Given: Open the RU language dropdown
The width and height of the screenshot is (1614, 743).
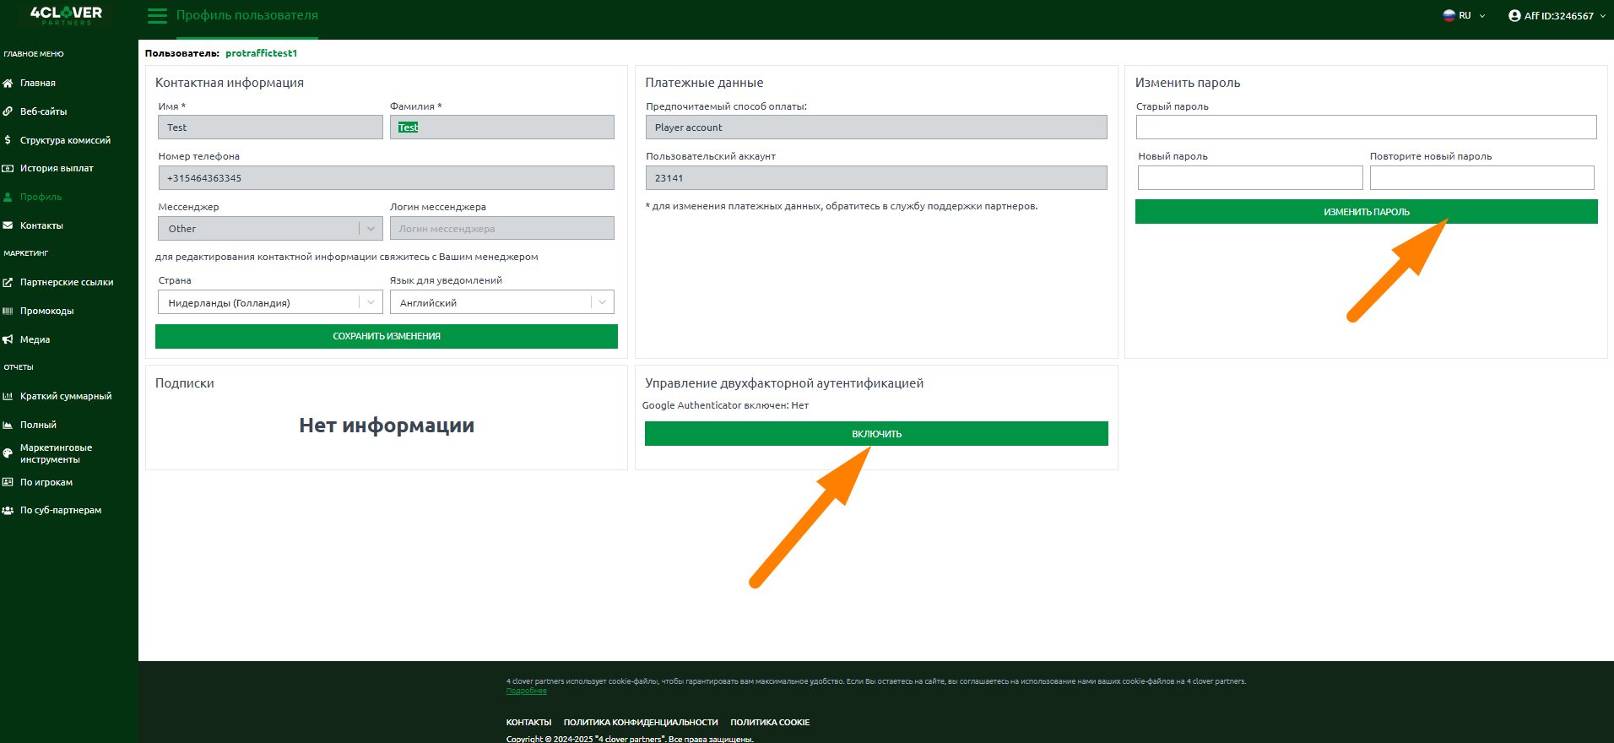Looking at the screenshot, I should [x=1465, y=15].
